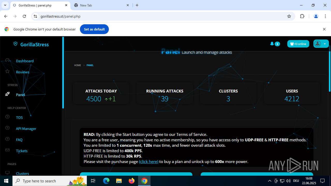Screen dimensions: 331x186
Task: Click the taskbar search box
Action: coord(50,181)
